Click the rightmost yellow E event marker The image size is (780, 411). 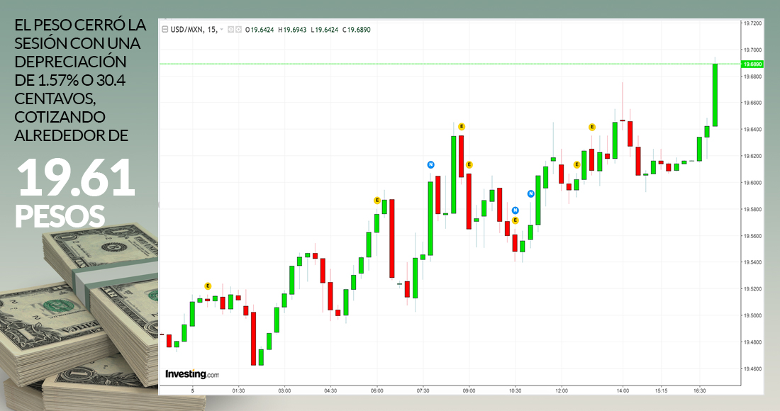592,127
